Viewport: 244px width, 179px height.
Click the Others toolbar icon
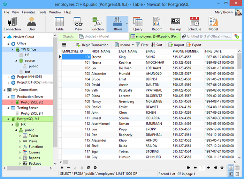coord(117,24)
